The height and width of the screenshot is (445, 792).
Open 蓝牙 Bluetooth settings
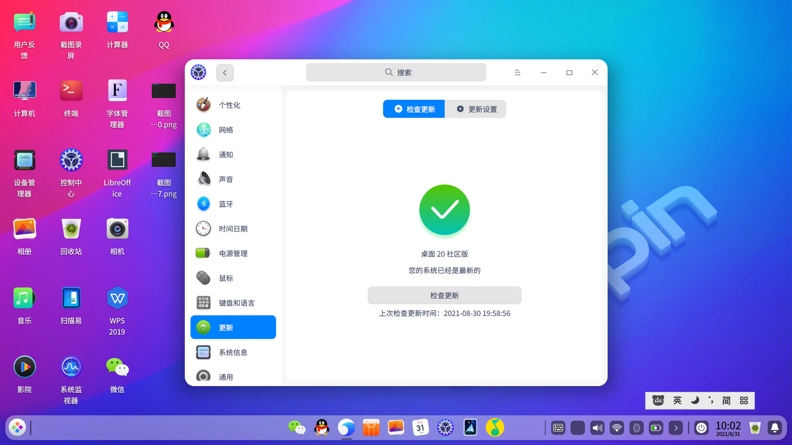pyautogui.click(x=226, y=204)
